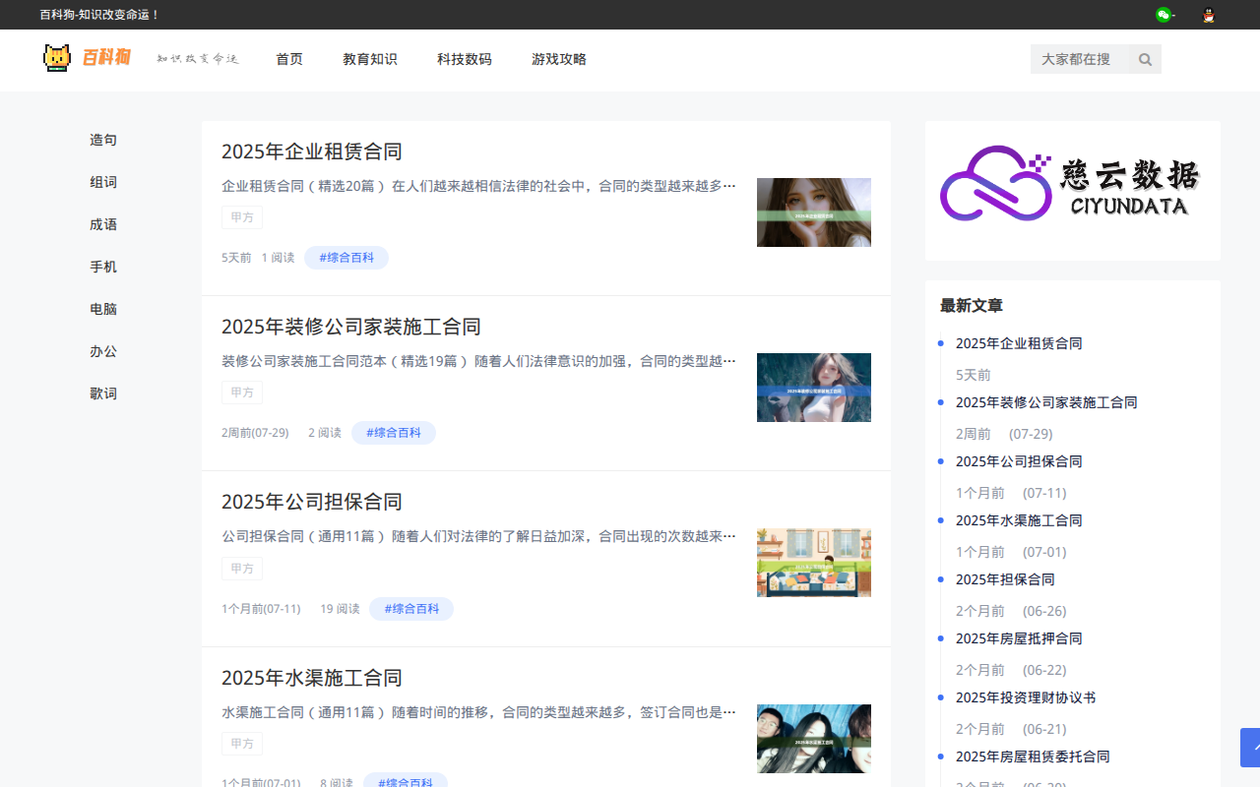Open the 教育知识 menu
Viewport: 1260px width, 787px height.
[370, 59]
